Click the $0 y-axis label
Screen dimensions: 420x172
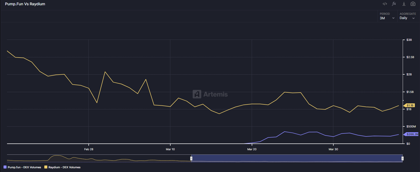[x=408, y=144]
